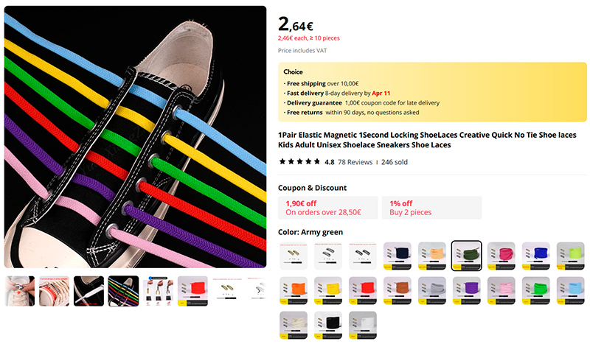590x344 pixels.
Task: View the installation steps thumbnail
Action: point(158,291)
